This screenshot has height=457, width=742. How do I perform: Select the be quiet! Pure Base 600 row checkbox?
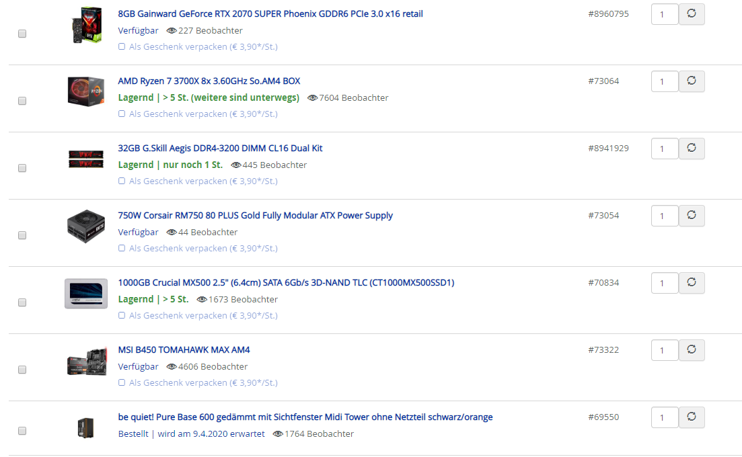pyautogui.click(x=22, y=431)
